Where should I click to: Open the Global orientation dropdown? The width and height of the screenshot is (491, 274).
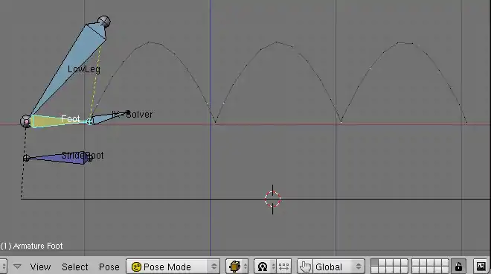pos(338,267)
